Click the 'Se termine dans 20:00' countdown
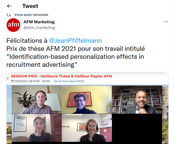The width and height of the screenshot is (174, 144). [x=69, y=81]
